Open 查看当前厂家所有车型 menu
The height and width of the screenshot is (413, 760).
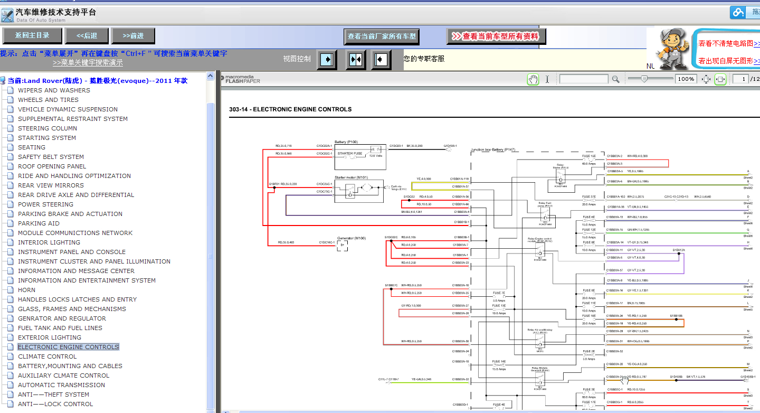[382, 37]
